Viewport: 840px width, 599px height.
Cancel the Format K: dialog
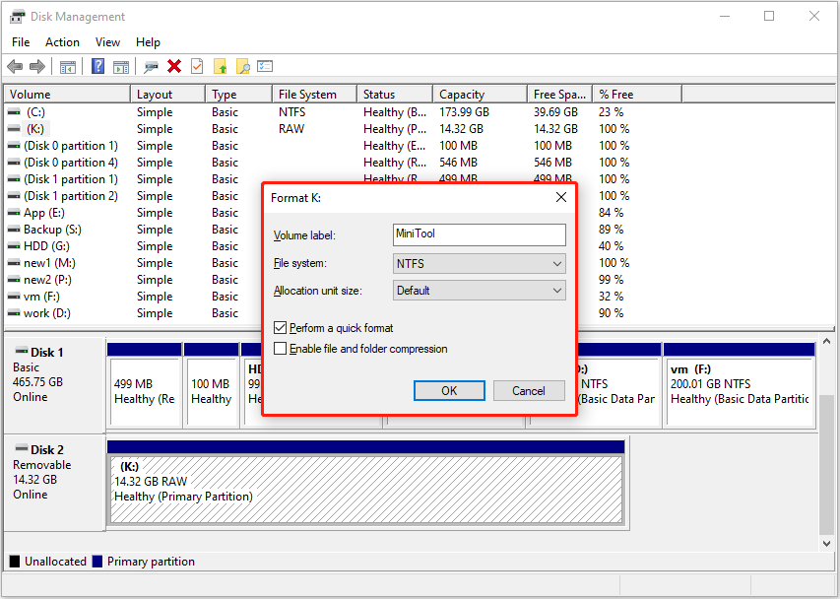tap(529, 390)
